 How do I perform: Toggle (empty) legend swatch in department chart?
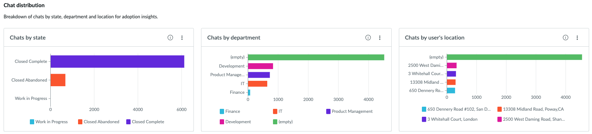click(275, 122)
